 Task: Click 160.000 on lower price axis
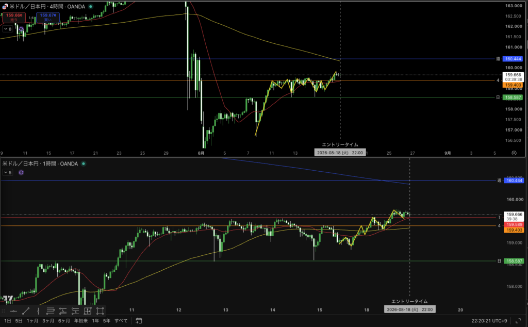515,200
